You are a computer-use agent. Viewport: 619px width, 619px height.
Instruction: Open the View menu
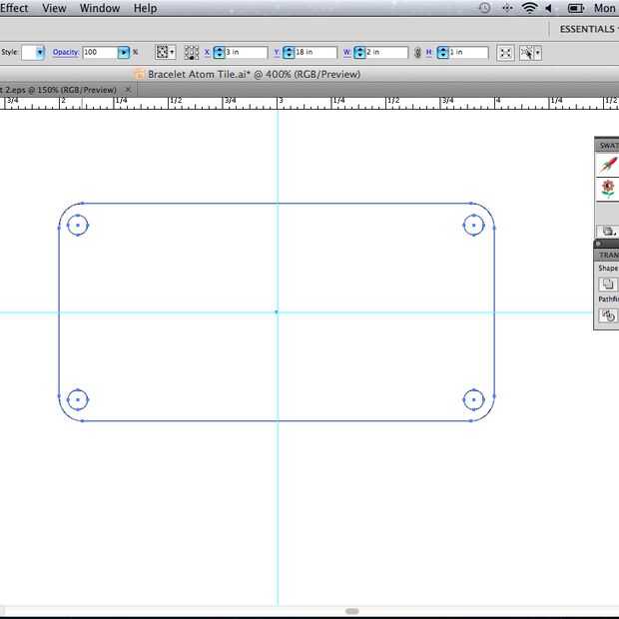click(x=54, y=8)
